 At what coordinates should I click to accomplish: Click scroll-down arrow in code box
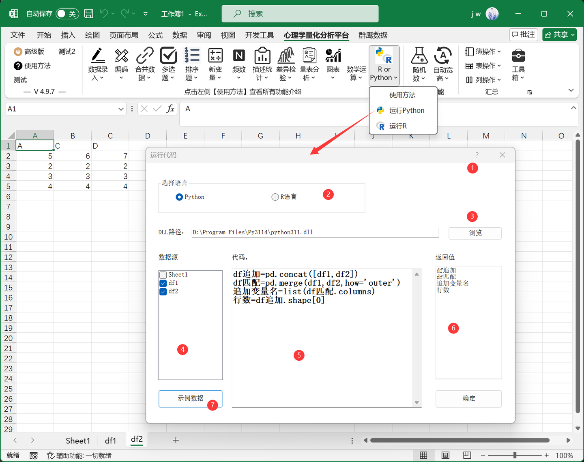tap(417, 402)
